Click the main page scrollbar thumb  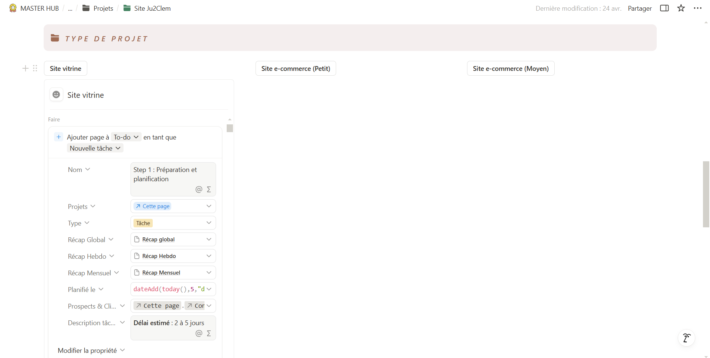click(x=706, y=194)
